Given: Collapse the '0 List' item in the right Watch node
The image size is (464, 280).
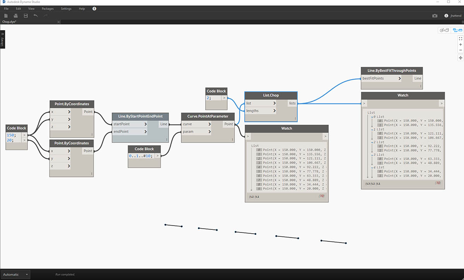Looking at the screenshot, I should (x=372, y=117).
